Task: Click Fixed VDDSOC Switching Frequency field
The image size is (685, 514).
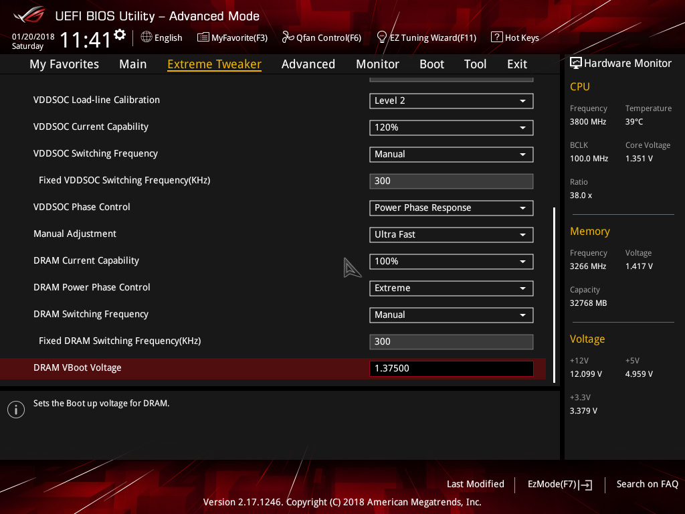Action: click(x=452, y=181)
